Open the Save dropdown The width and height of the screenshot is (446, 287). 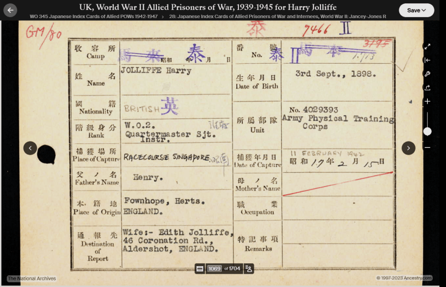(416, 10)
